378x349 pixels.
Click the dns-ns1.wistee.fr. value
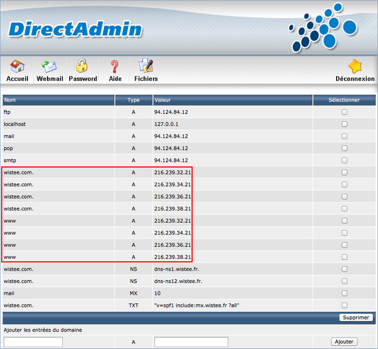point(176,269)
